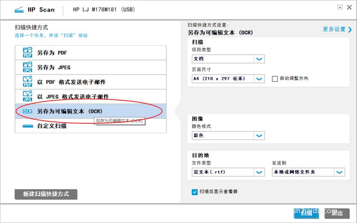Select 另存为可编辑文本 (OCR) shortcut
Viewport: 357px width, 223px height.
click(x=91, y=111)
